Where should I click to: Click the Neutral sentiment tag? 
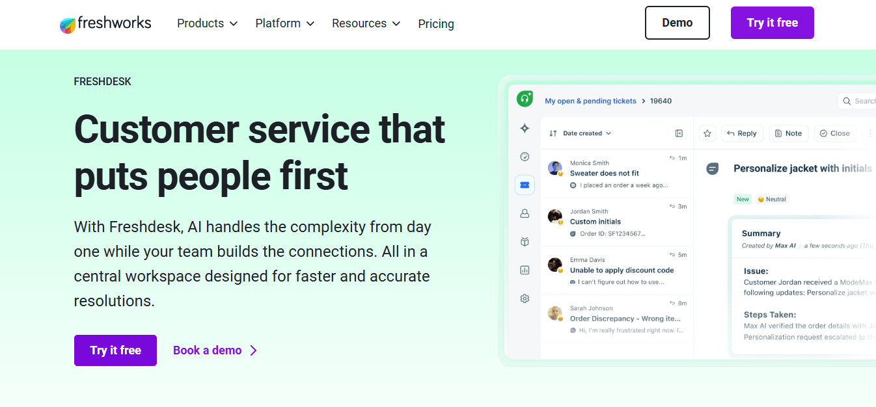[772, 199]
